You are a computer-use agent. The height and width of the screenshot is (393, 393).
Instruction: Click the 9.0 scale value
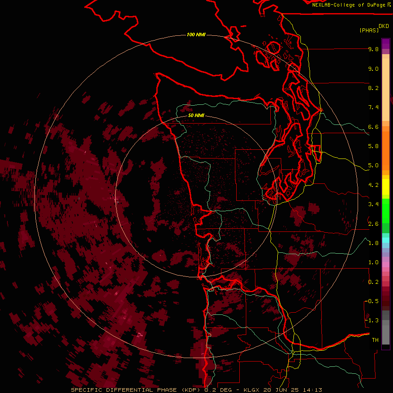point(373,69)
